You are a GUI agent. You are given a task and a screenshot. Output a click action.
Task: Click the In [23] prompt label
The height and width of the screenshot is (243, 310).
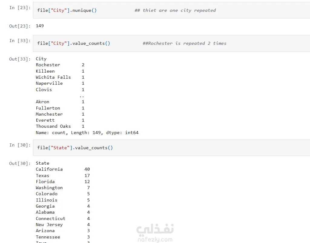pyautogui.click(x=20, y=8)
